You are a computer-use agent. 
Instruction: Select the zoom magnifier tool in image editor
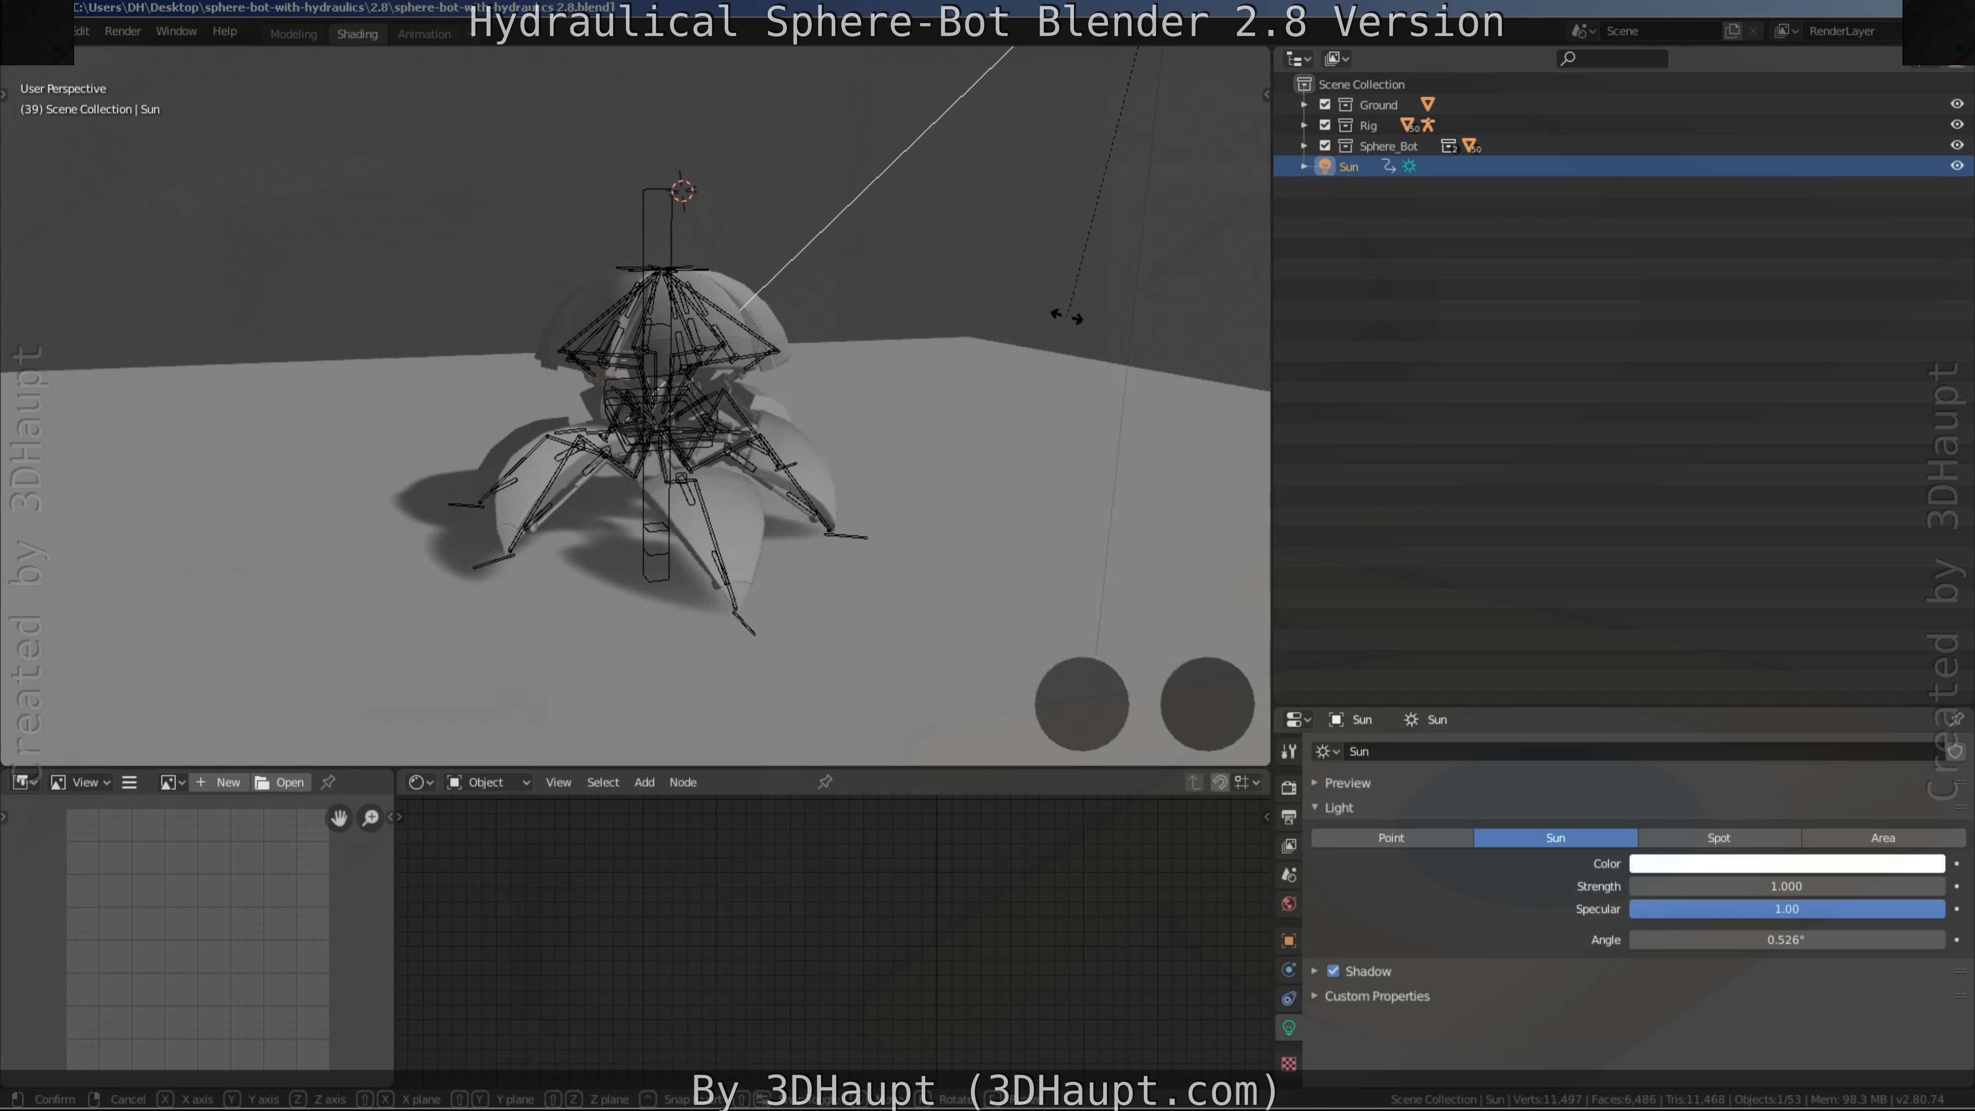click(370, 817)
